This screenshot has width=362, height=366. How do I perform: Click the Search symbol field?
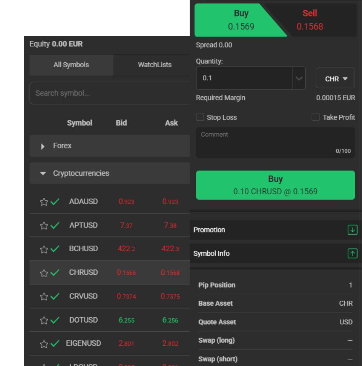109,93
